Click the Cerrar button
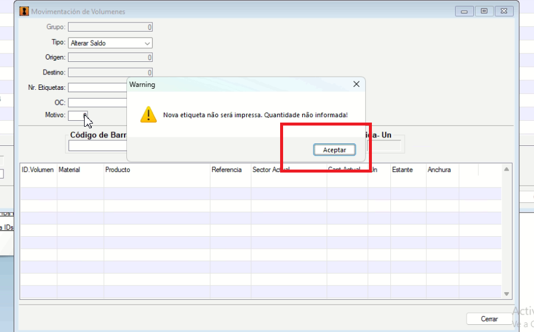Image resolution: width=534 pixels, height=332 pixels. 489,319
